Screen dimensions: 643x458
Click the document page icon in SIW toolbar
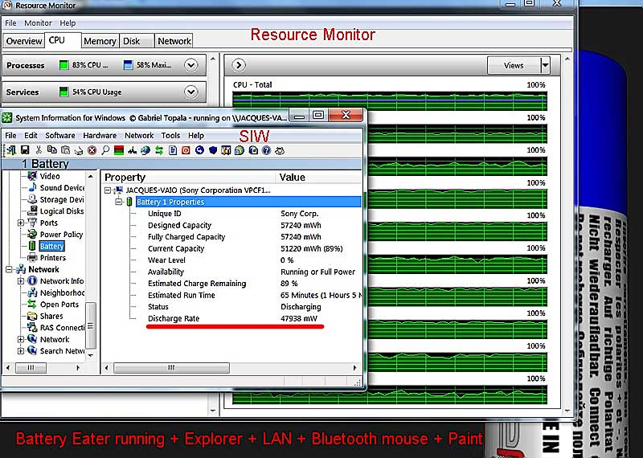[x=173, y=150]
